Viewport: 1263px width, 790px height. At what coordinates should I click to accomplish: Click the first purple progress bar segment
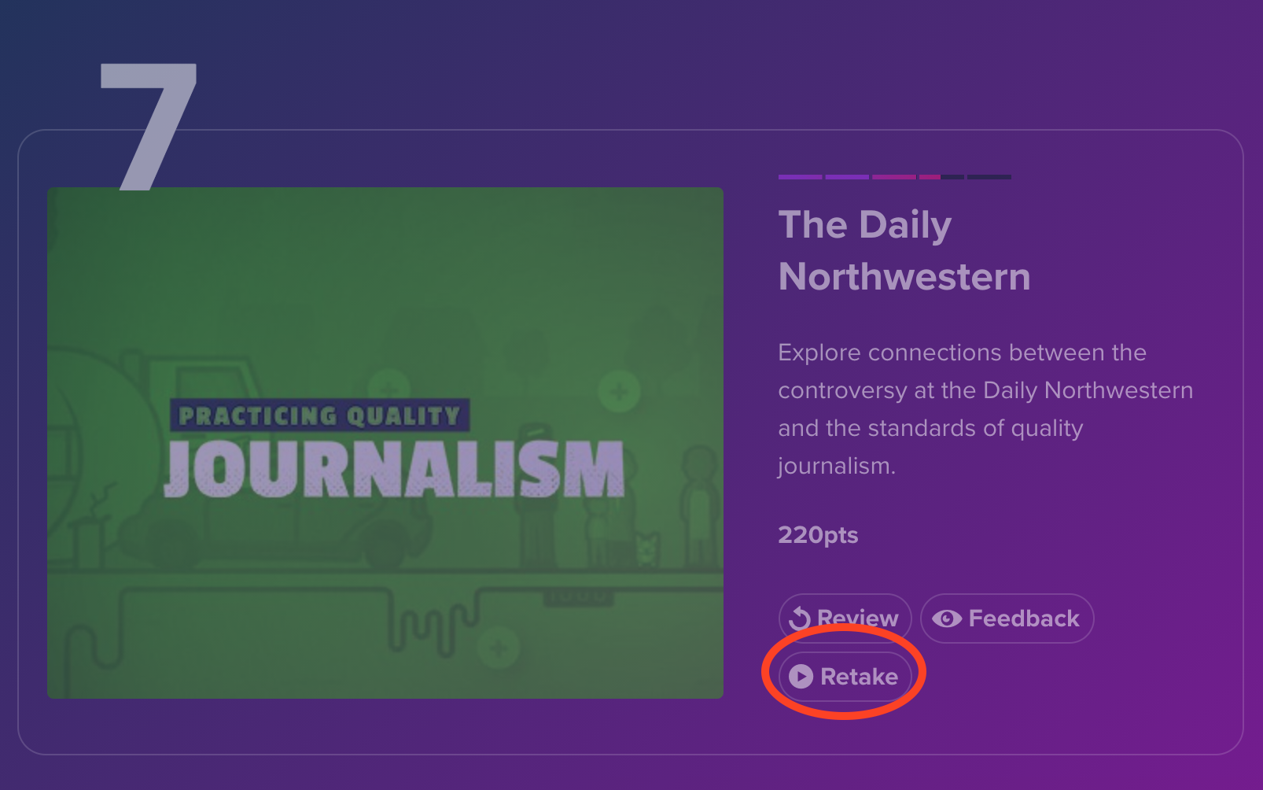click(800, 177)
